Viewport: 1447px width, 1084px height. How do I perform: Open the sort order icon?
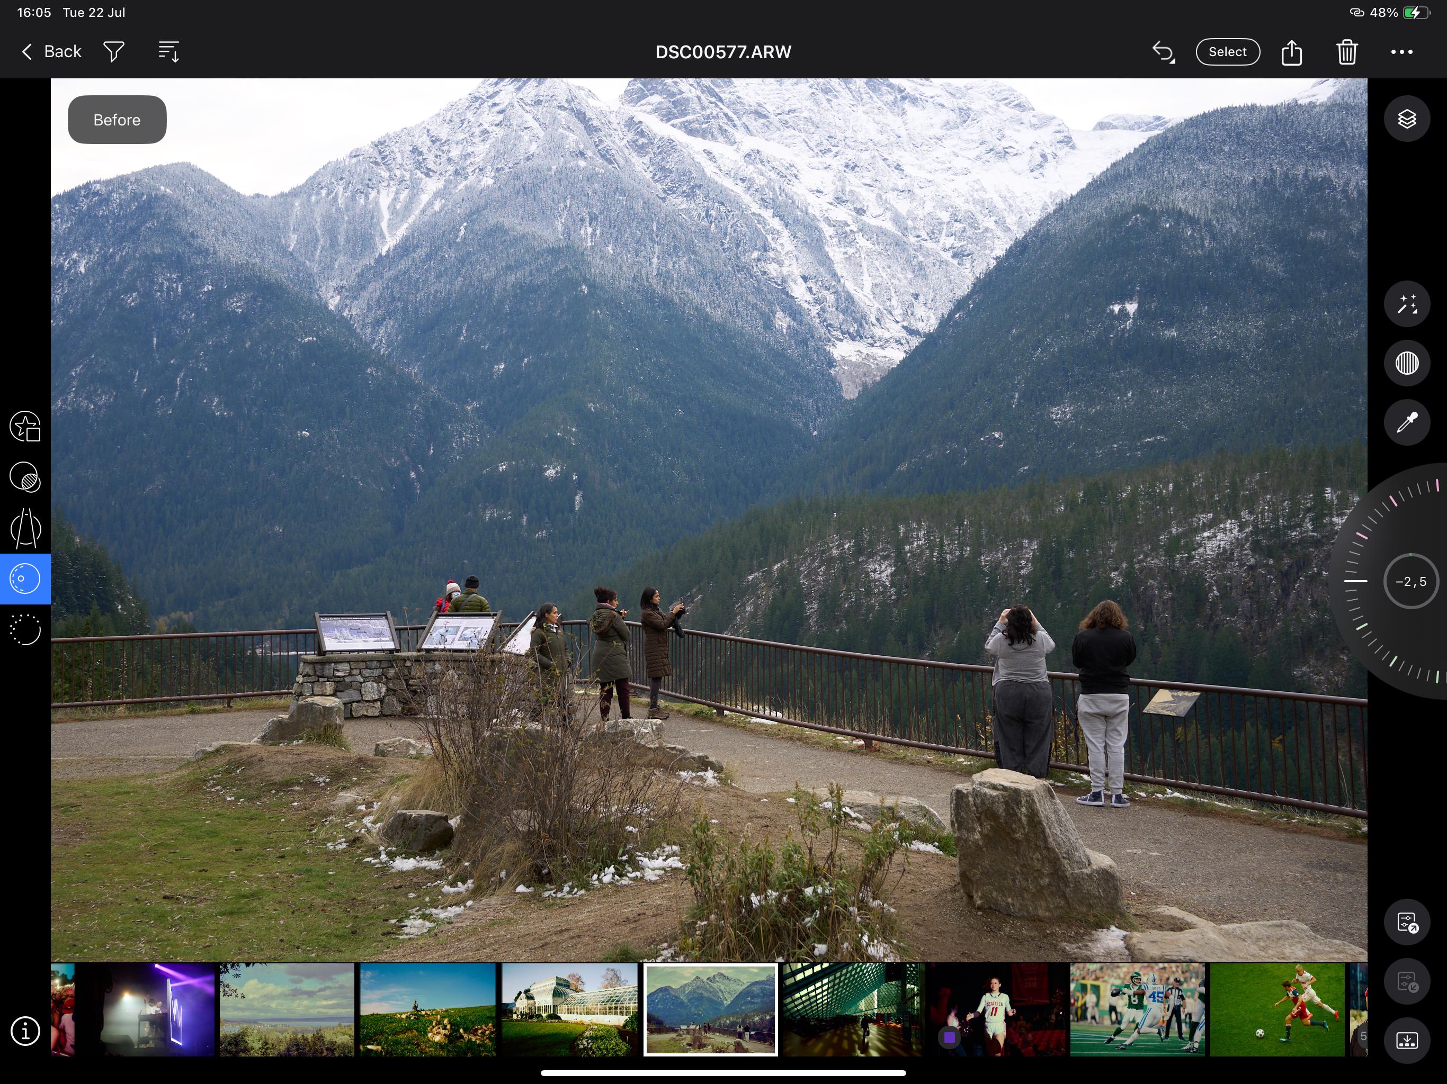tap(169, 52)
